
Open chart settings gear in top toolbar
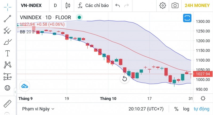(x=162, y=5)
